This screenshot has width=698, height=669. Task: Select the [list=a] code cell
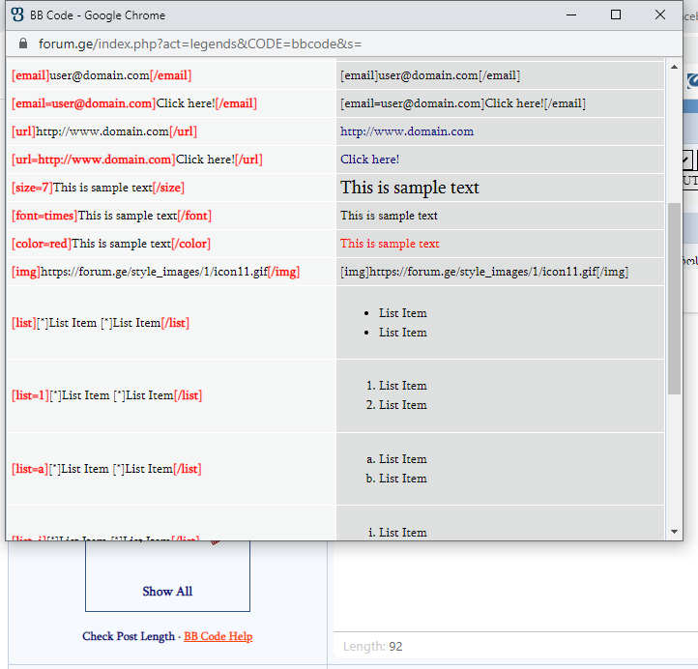[x=171, y=469]
